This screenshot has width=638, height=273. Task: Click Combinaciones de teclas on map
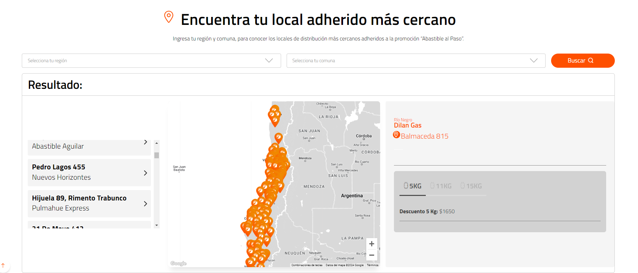coord(307,265)
